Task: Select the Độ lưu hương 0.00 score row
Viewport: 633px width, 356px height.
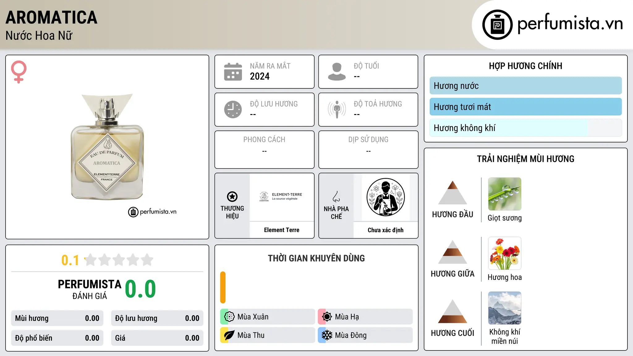Action: point(157,318)
